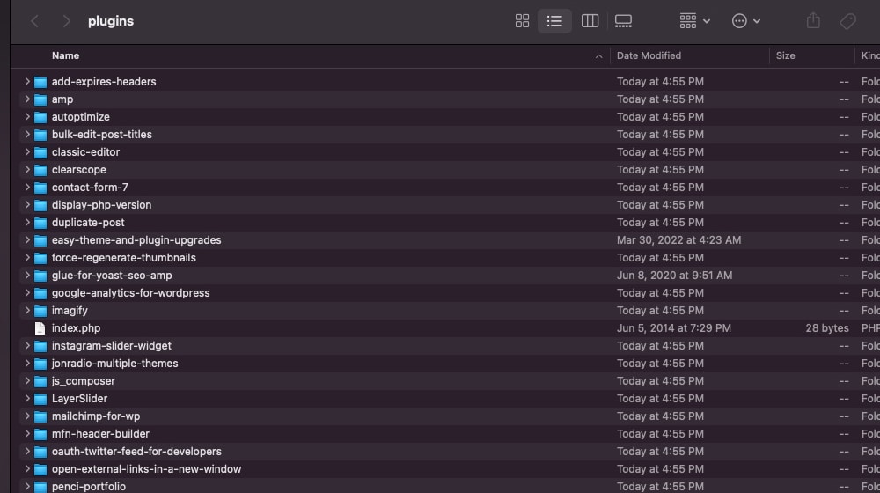Screen dimensions: 880x493
Task: Switch to list view
Action: [554, 21]
